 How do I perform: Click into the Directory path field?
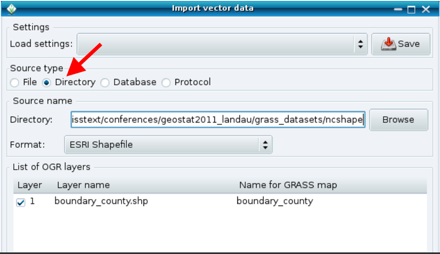click(x=217, y=120)
